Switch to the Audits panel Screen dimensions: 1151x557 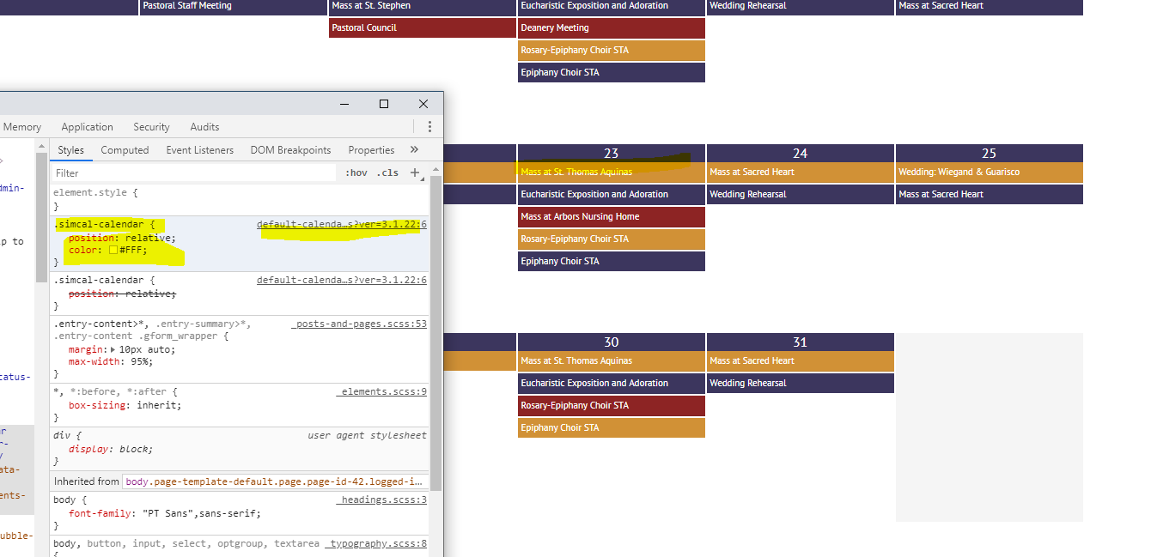[x=204, y=127]
